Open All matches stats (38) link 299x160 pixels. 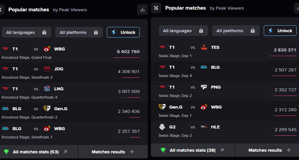[193, 150]
